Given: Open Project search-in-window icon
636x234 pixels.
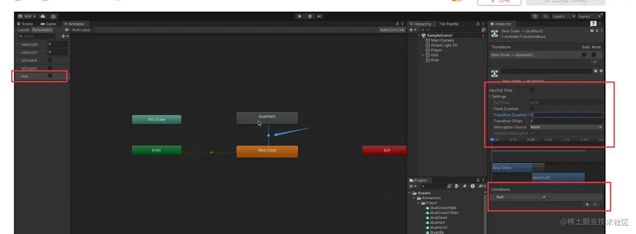Looking at the screenshot, I should click(x=449, y=186).
